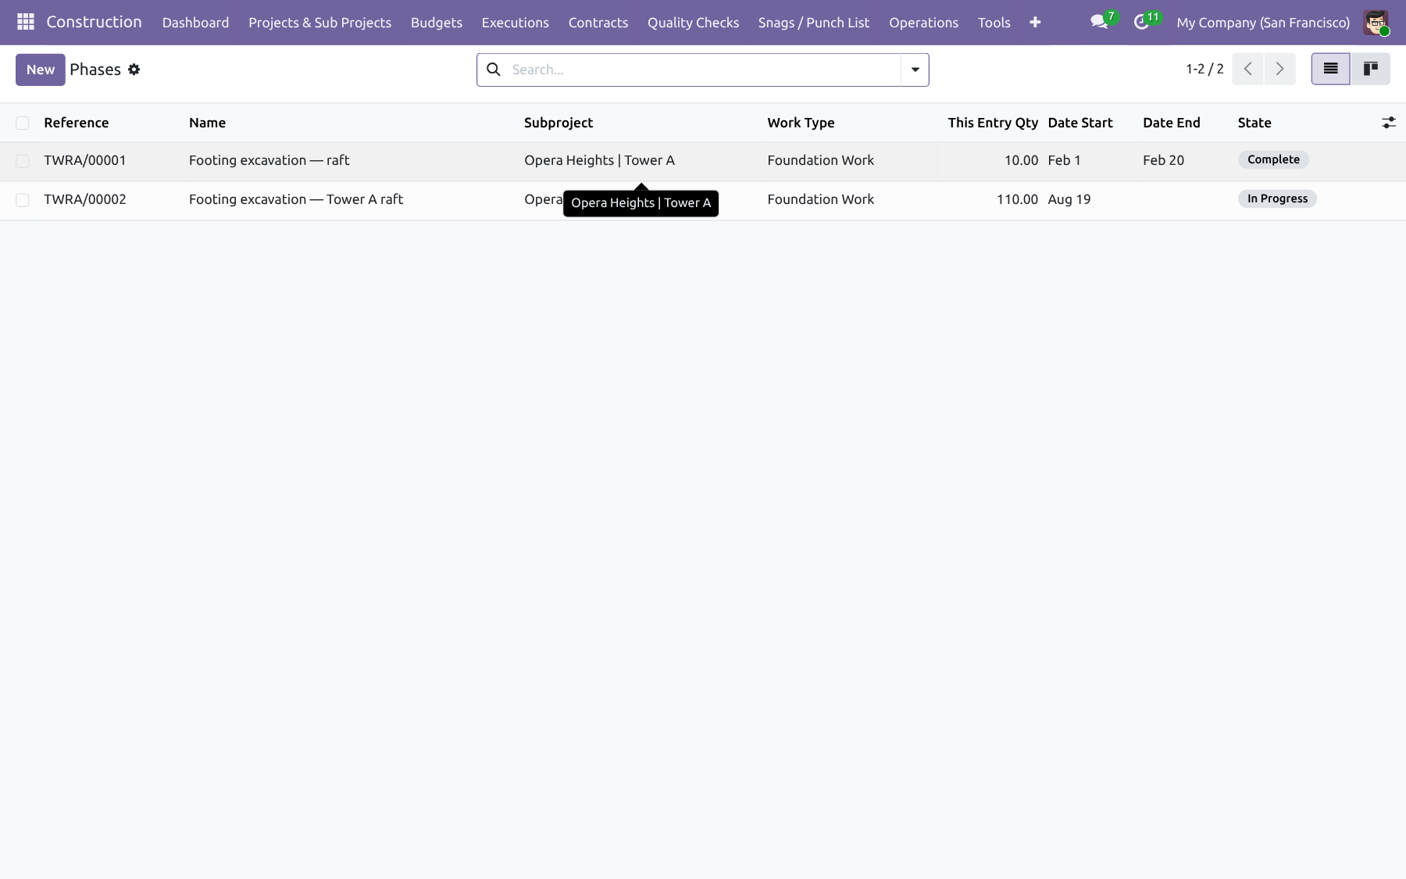Sort by the Reference column header

coord(77,123)
